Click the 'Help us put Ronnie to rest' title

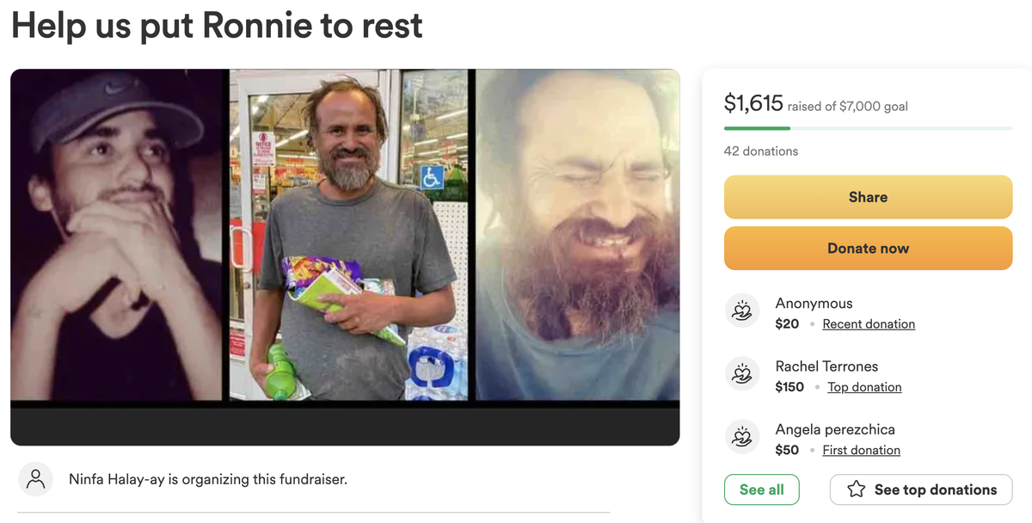click(x=217, y=26)
